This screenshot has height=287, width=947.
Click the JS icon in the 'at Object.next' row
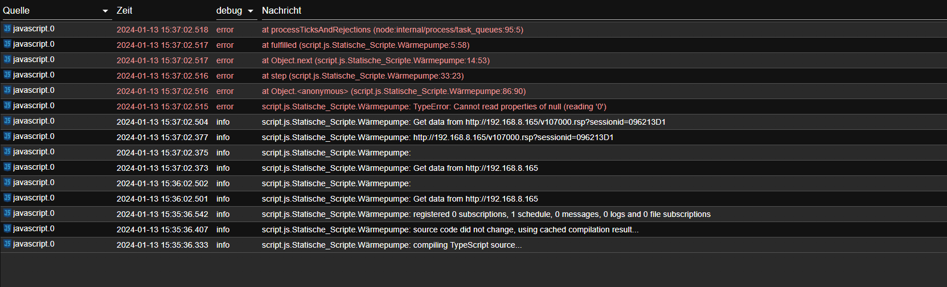coord(7,59)
